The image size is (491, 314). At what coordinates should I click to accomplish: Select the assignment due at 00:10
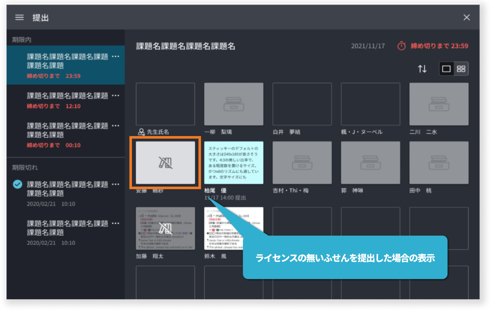pyautogui.click(x=66, y=135)
